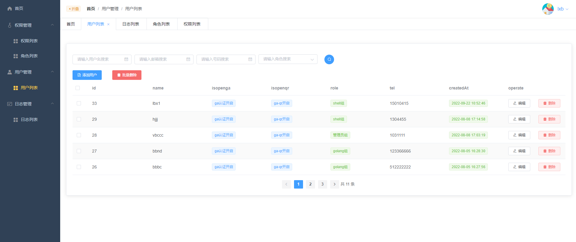Viewport: 576px width, 242px height.
Task: Click the 批量删除 button
Action: click(127, 75)
